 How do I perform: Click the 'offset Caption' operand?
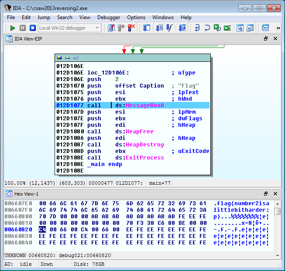(x=139, y=86)
